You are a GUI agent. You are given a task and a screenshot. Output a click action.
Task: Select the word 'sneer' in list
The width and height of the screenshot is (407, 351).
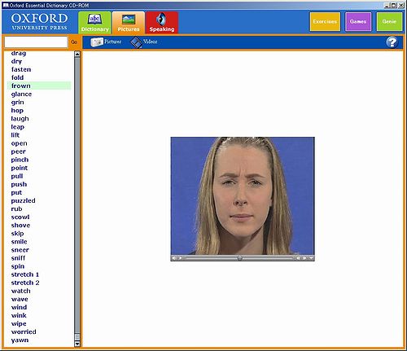coord(20,250)
